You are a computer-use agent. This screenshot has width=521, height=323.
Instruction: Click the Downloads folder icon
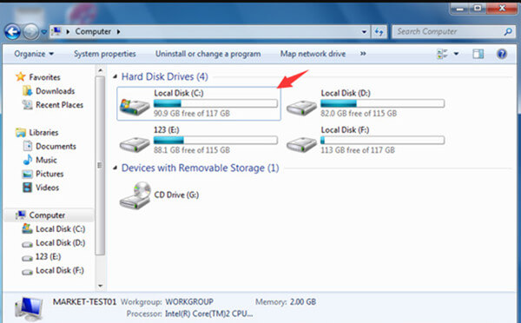tap(27, 90)
